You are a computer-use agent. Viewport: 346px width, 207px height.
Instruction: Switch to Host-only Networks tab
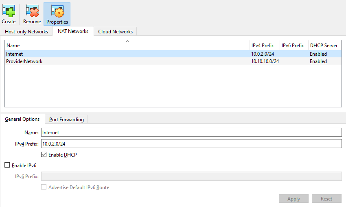pyautogui.click(x=26, y=32)
